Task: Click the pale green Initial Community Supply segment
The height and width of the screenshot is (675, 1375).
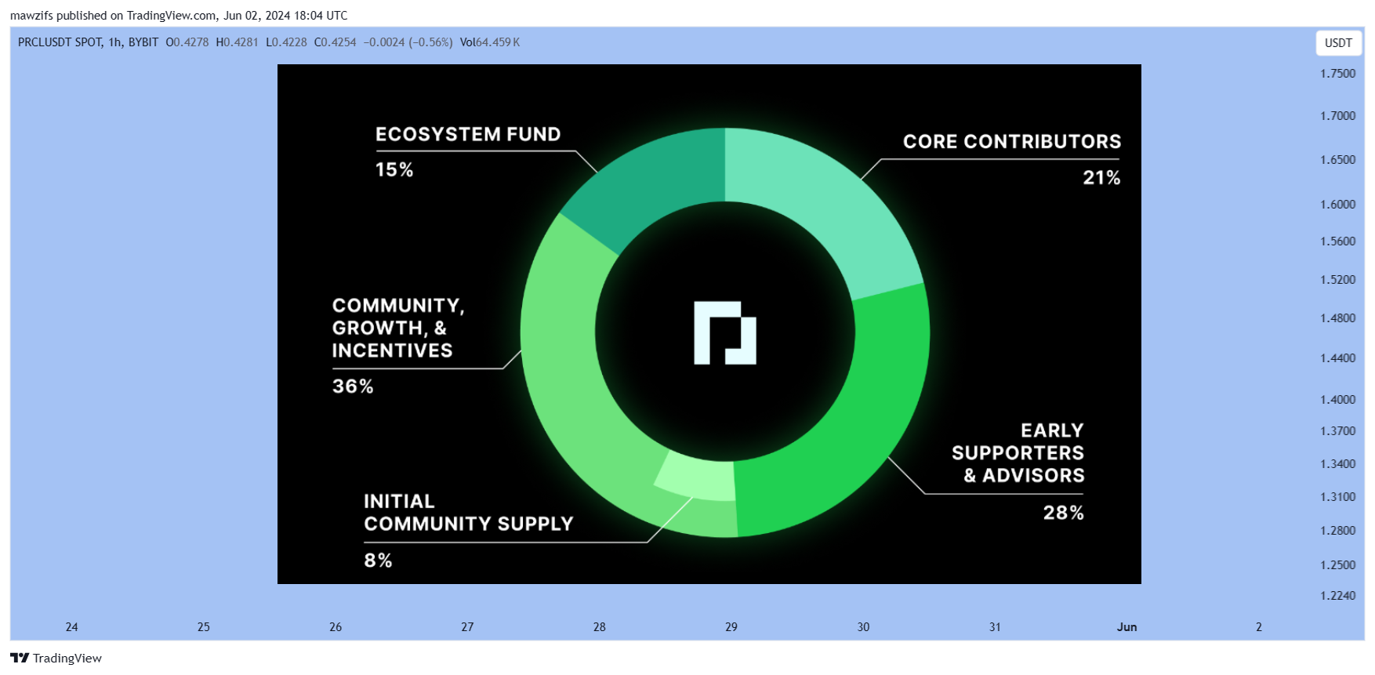Action: (x=698, y=478)
